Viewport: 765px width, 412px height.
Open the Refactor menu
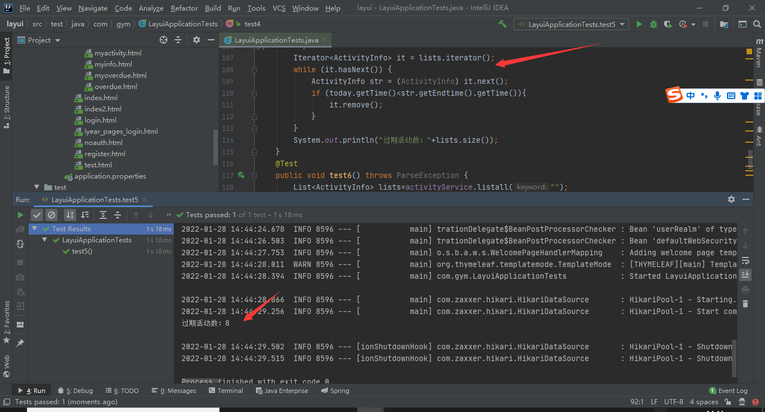pyautogui.click(x=185, y=8)
